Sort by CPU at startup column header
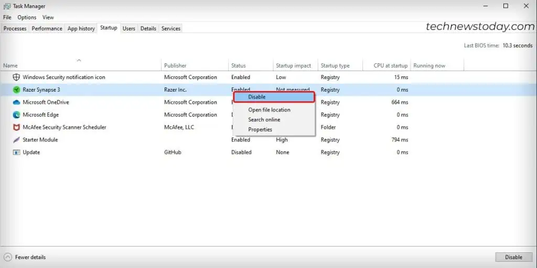 (x=386, y=65)
